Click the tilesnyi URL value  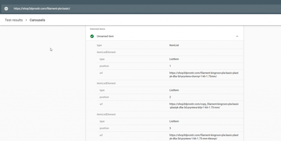pos(204,137)
